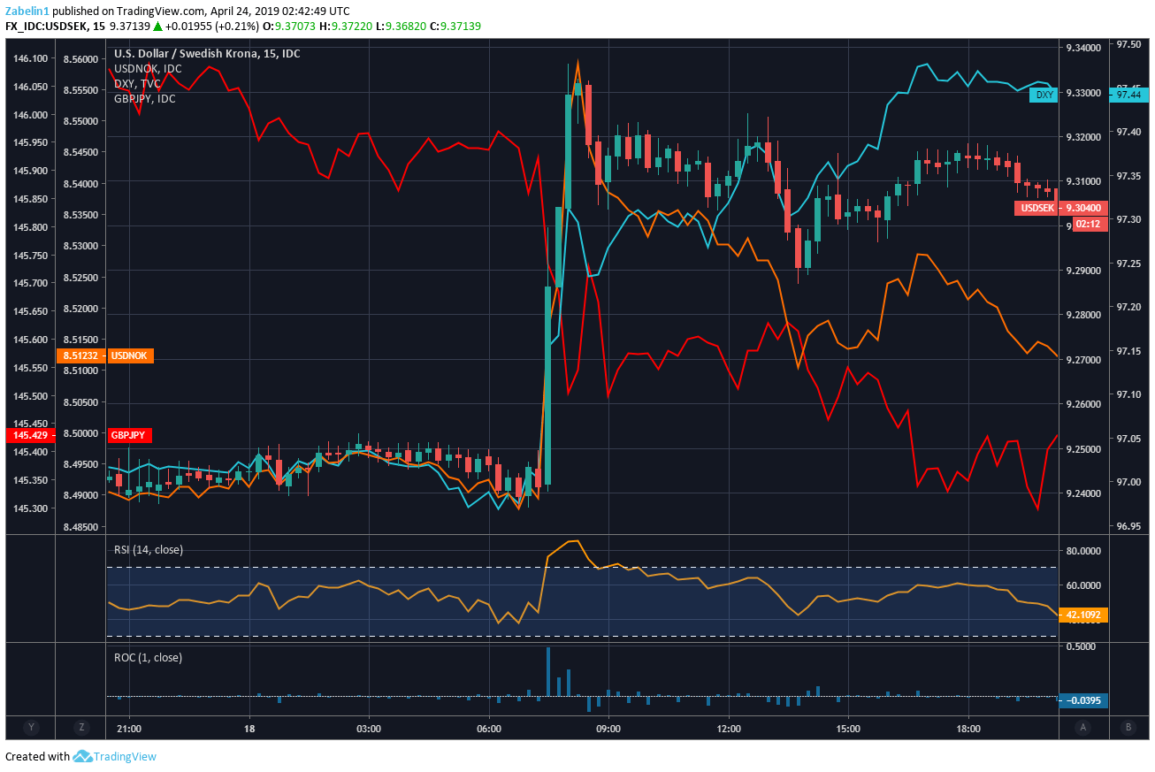Screen dimensions: 1155x772
Task: Click the A button at bottom right
Action: 1082,727
